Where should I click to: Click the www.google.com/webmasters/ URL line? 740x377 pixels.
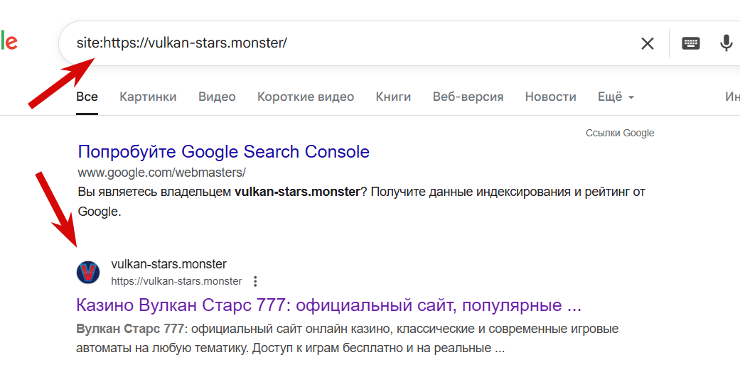(x=161, y=173)
